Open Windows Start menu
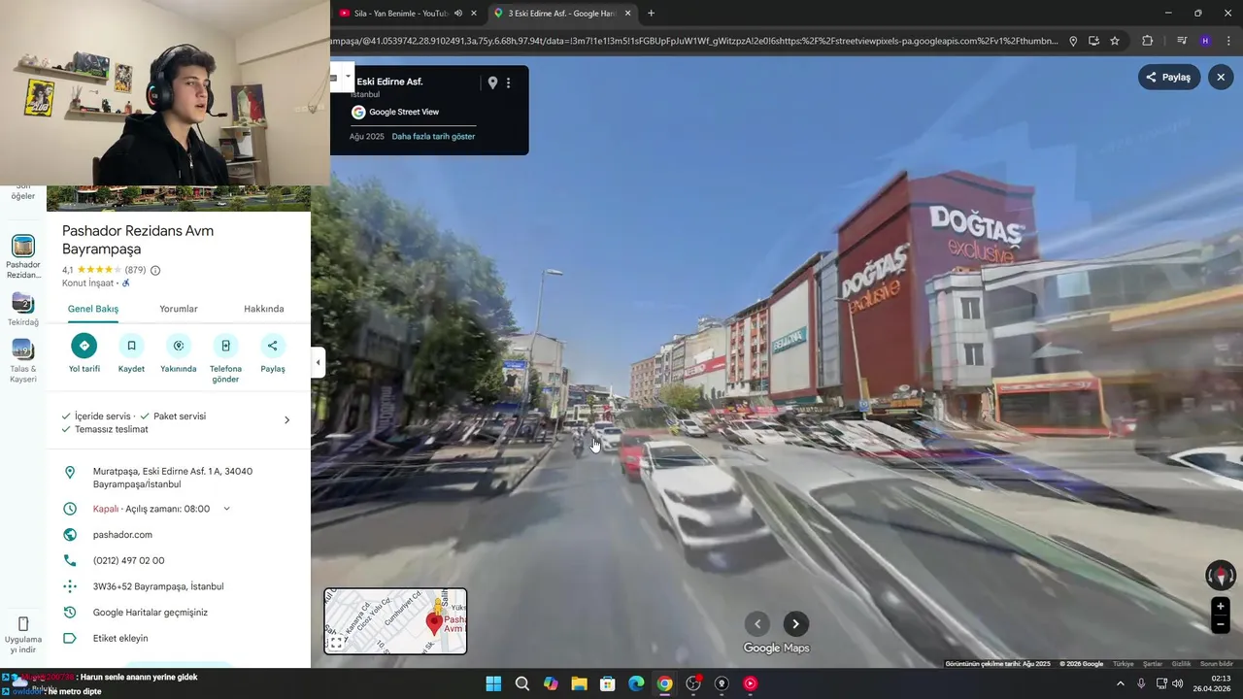 pyautogui.click(x=493, y=683)
